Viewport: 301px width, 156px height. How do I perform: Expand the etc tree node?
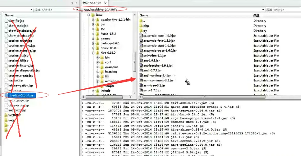click(93, 29)
